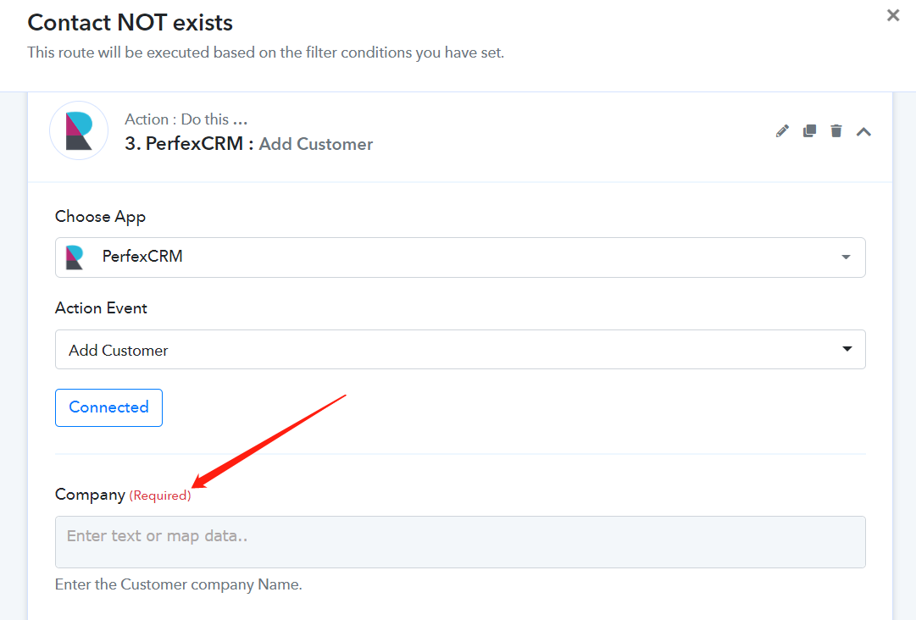
Task: Focus the Company text input field
Action: tap(460, 542)
